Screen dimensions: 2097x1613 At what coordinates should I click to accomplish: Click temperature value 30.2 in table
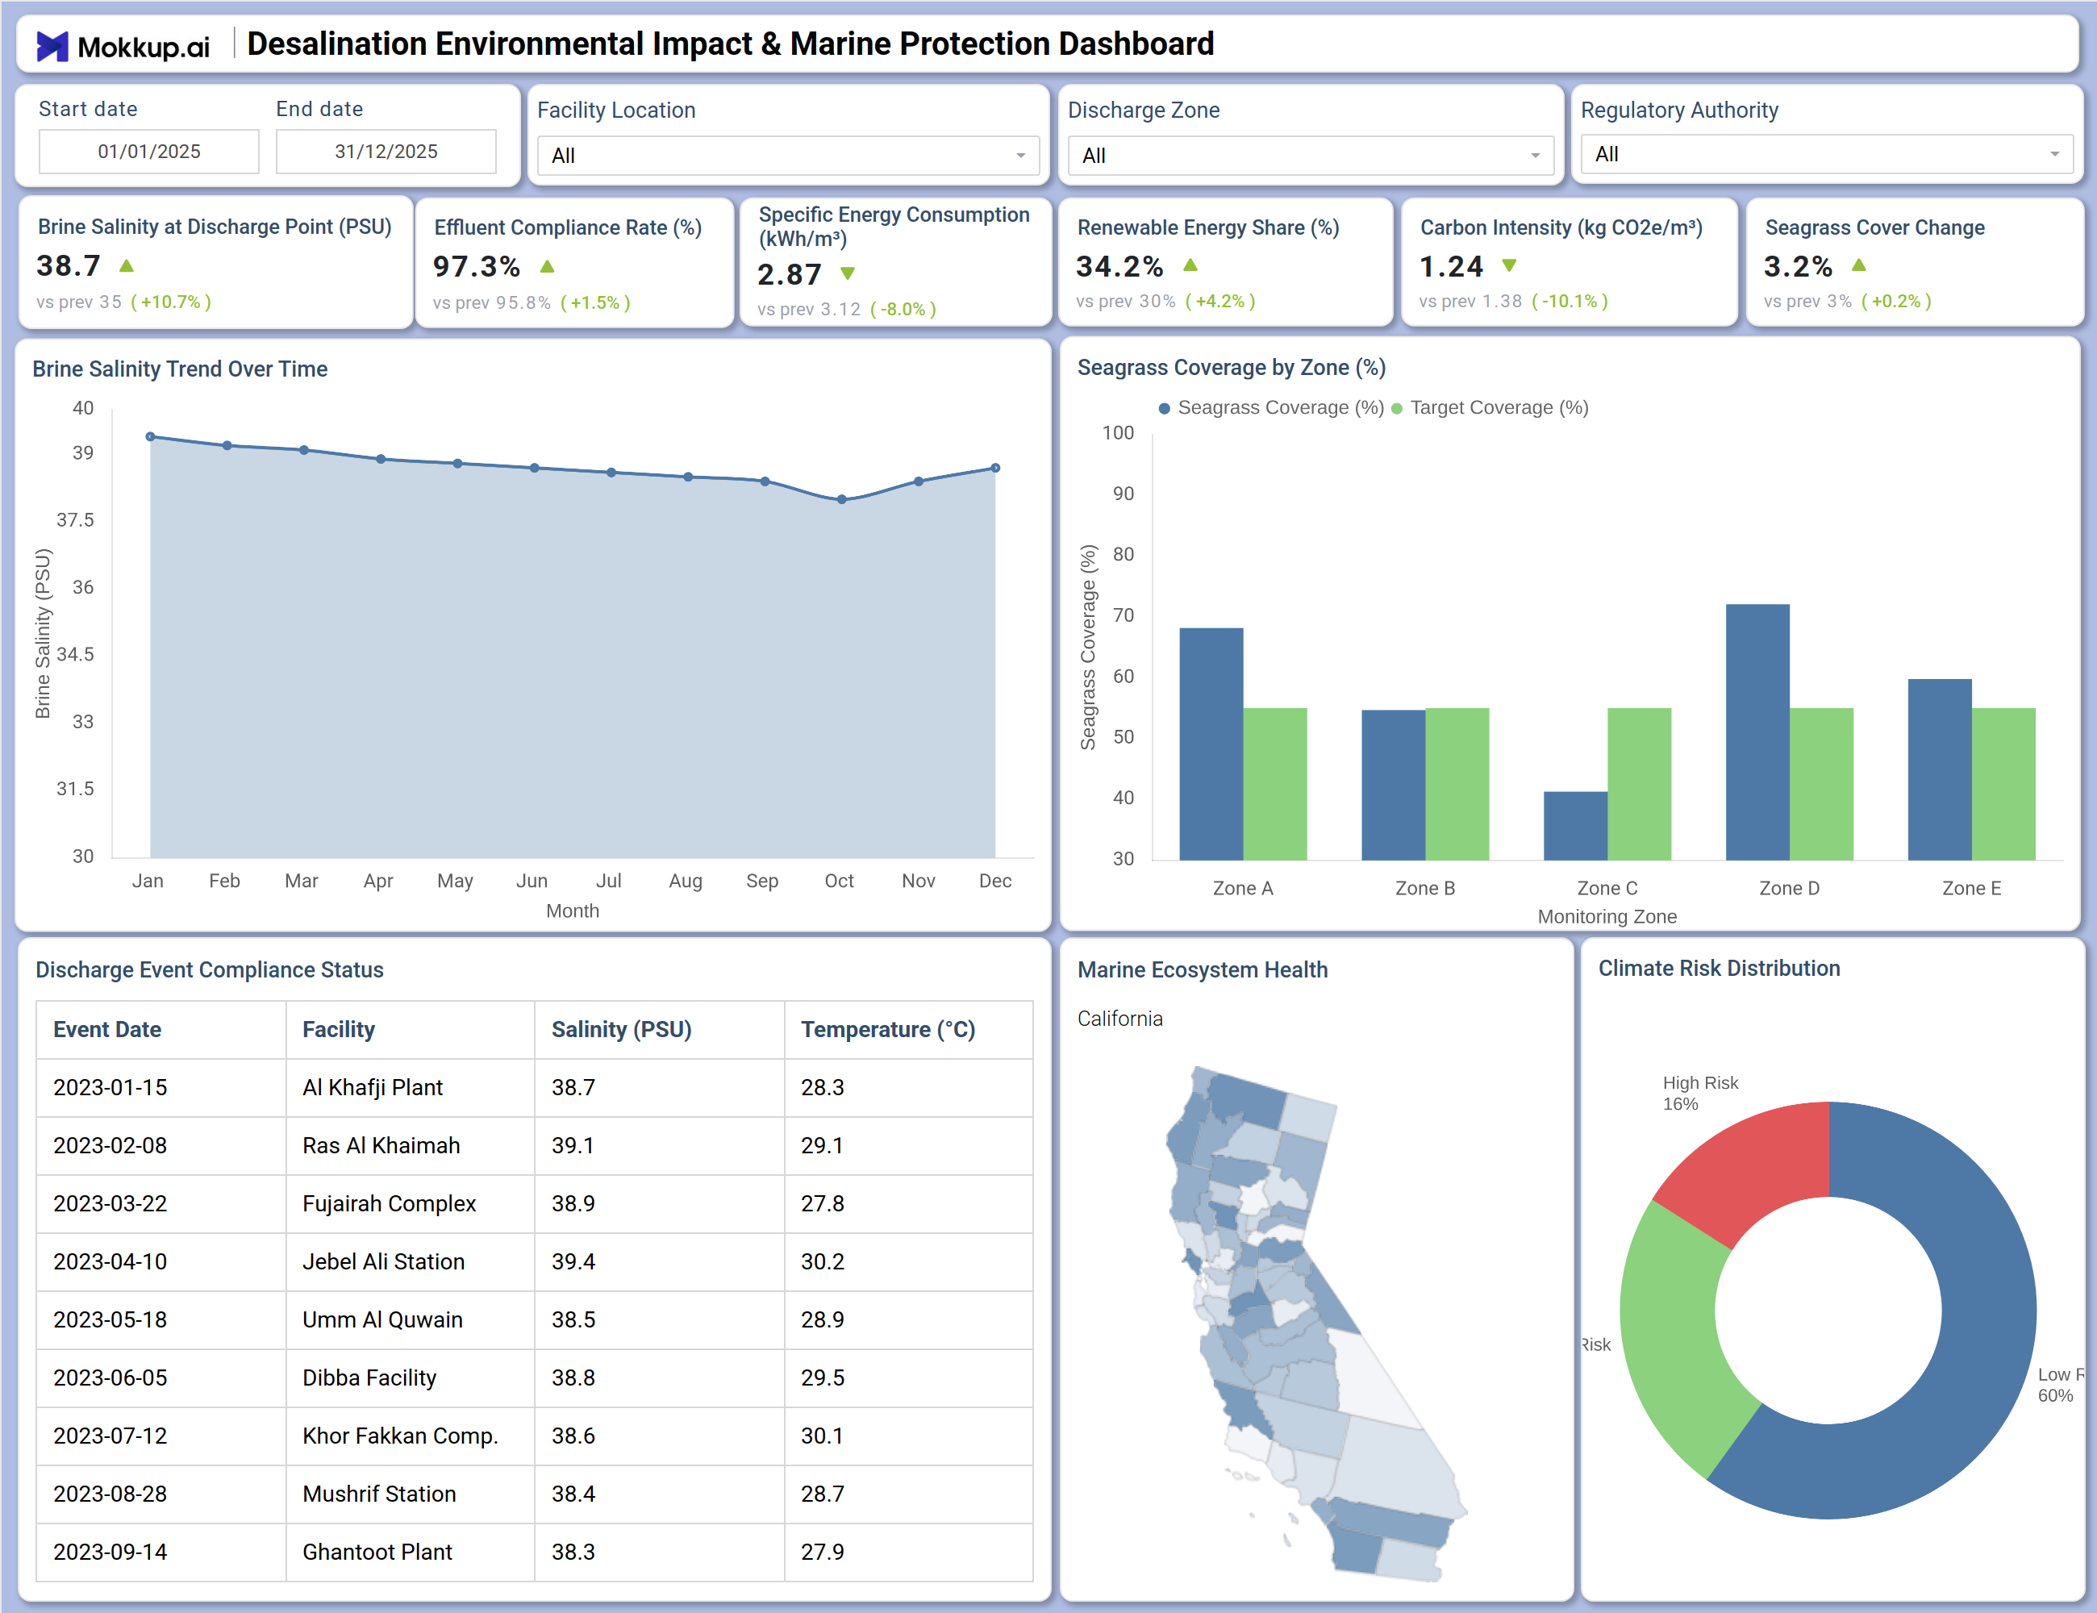(909, 1262)
